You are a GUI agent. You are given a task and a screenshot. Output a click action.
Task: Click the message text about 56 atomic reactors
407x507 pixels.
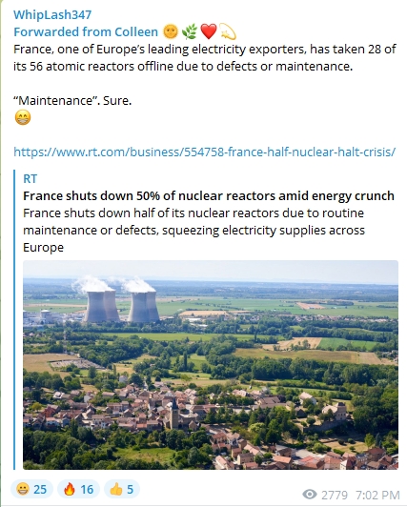(x=205, y=57)
